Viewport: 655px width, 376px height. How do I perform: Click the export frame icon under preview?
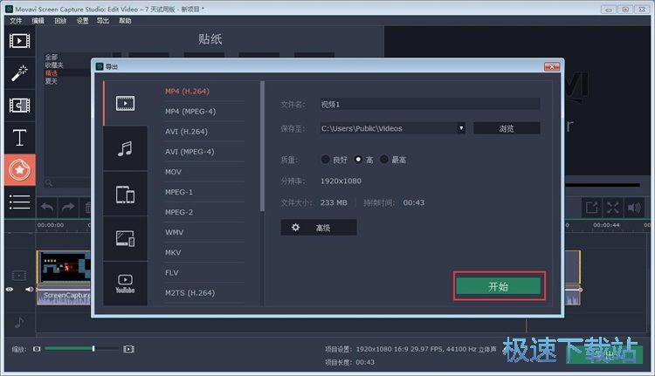point(591,208)
